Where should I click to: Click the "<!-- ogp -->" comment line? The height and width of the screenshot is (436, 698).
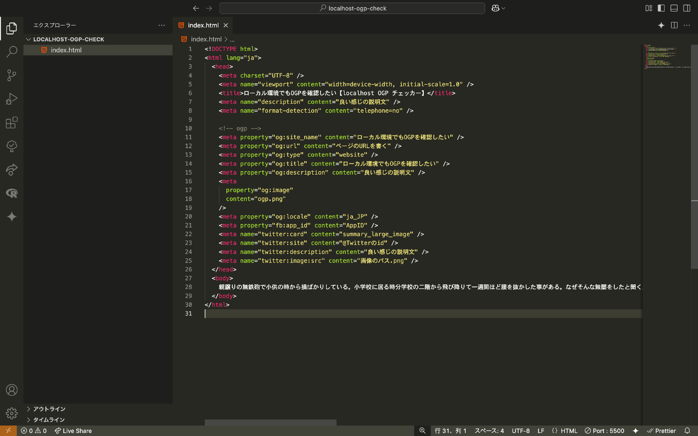point(240,128)
